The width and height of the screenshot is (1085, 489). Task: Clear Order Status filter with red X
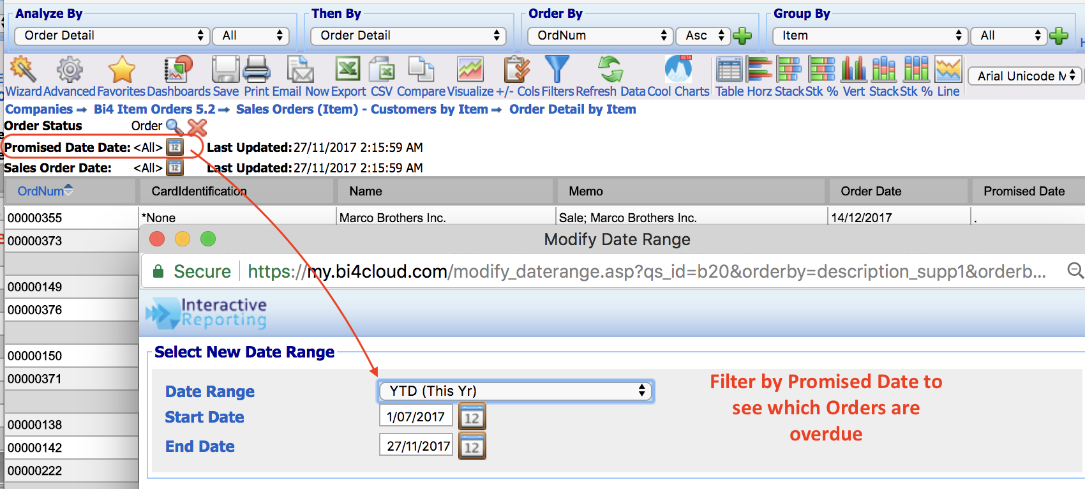tap(197, 127)
